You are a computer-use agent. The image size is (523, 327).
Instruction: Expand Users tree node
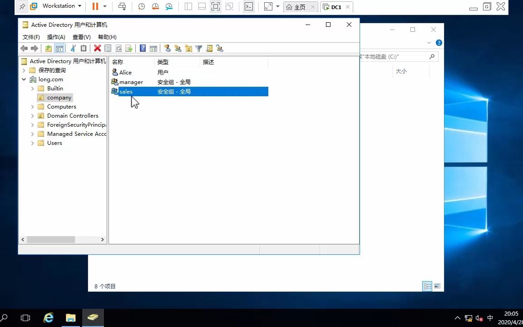(32, 143)
